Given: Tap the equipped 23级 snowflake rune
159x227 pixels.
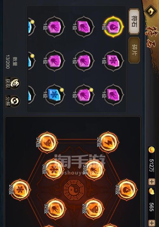Looking at the screenshot, I should click(20, 190).
